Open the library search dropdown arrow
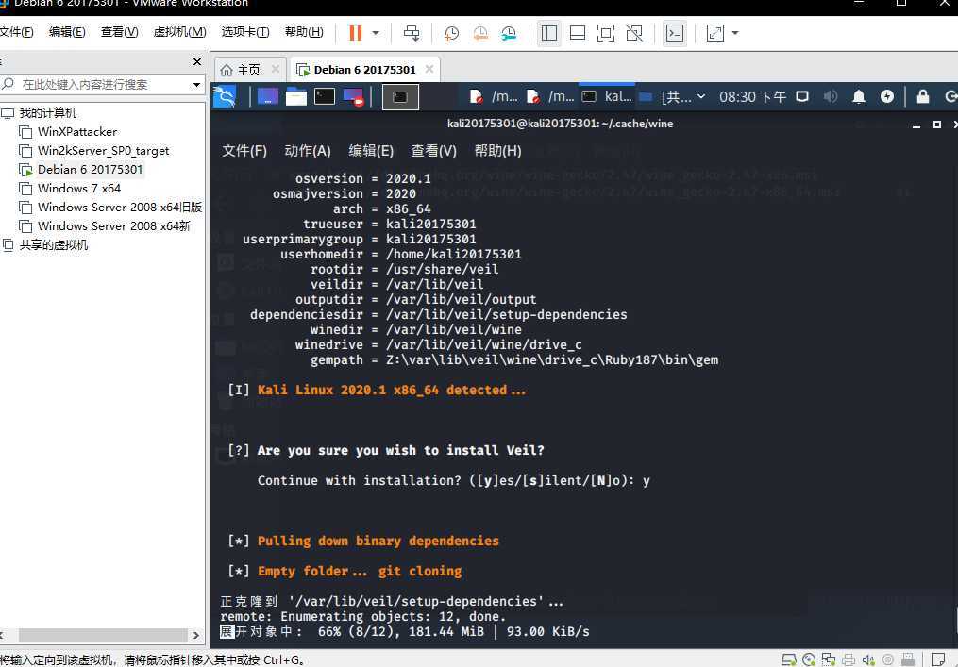Screen dimensions: 958x667 (x=196, y=85)
